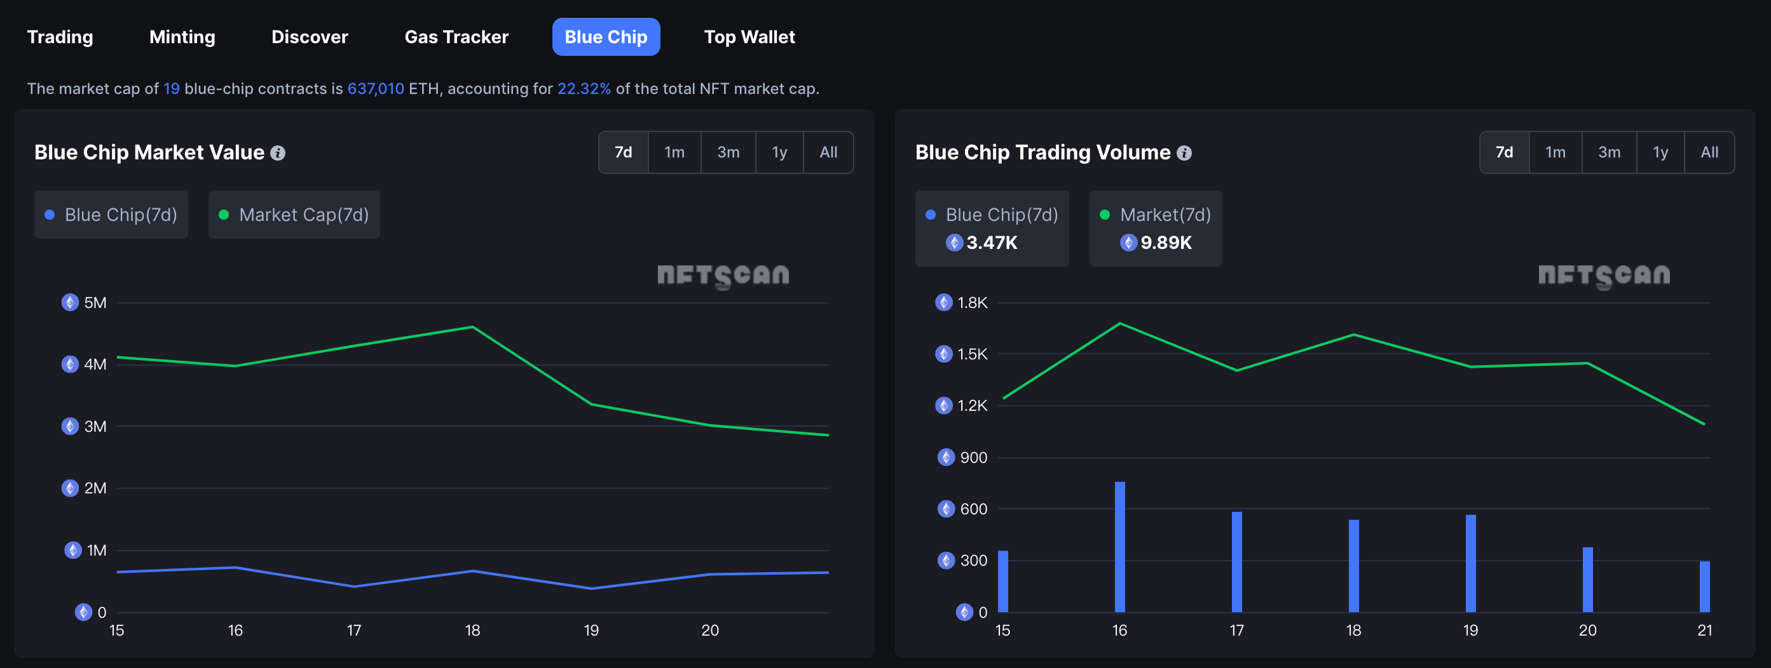Click the blue number 19 in summary text
Image resolution: width=1771 pixels, height=668 pixels.
point(171,88)
